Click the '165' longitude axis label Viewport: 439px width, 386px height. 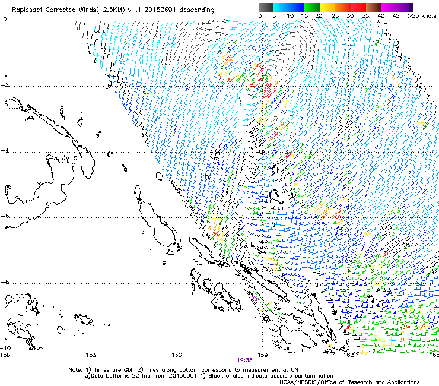434,355
